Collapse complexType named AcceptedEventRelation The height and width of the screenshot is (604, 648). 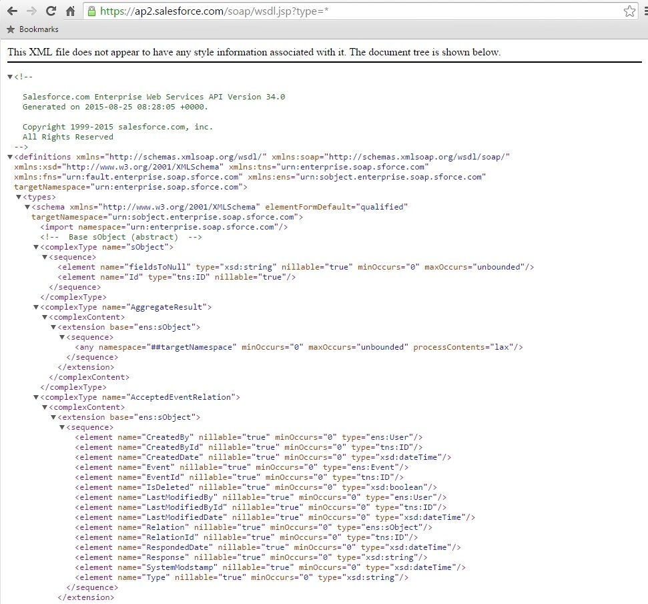point(36,397)
